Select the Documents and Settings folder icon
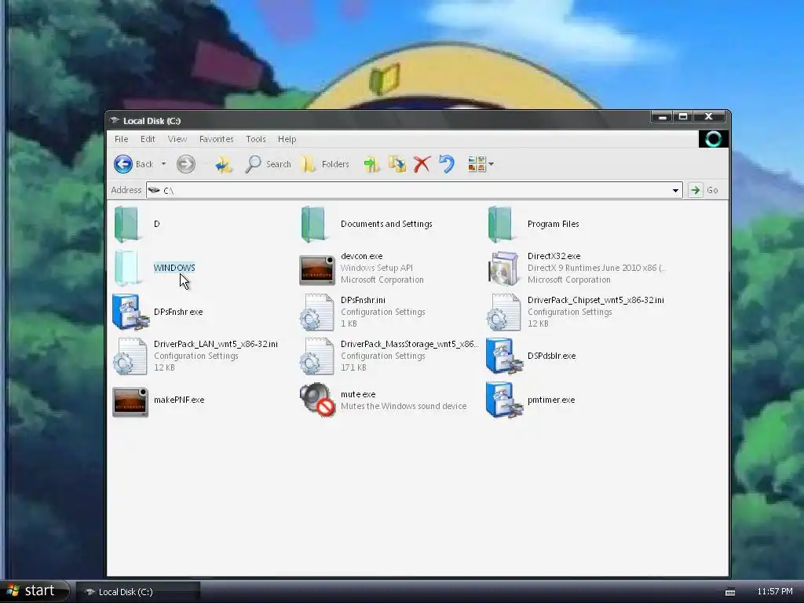804x603 pixels. point(313,224)
